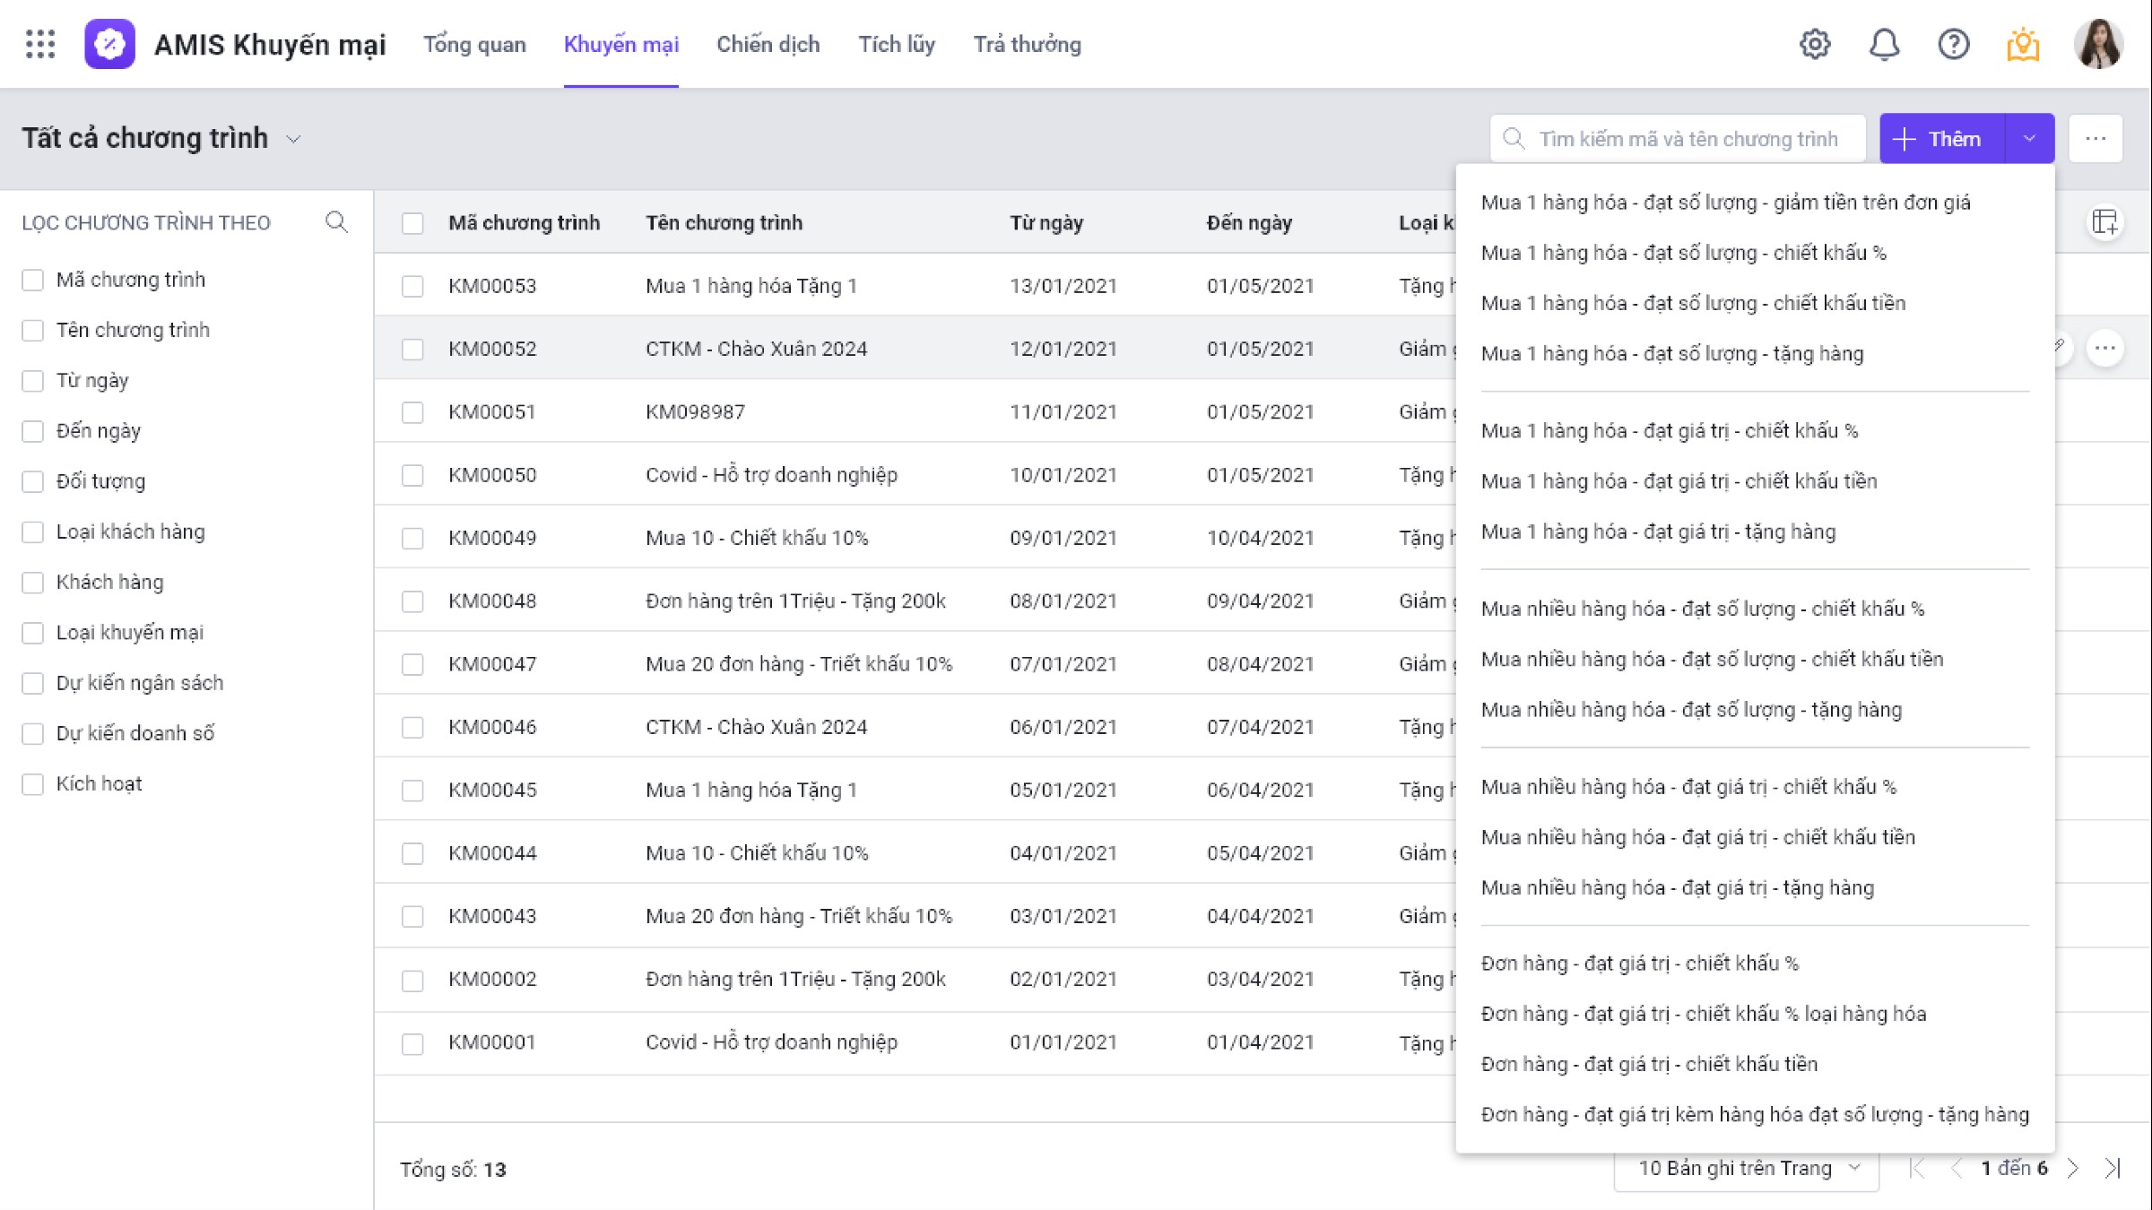Expand the Tất cả chương trình view dropdown
The height and width of the screenshot is (1210, 2152).
point(293,139)
